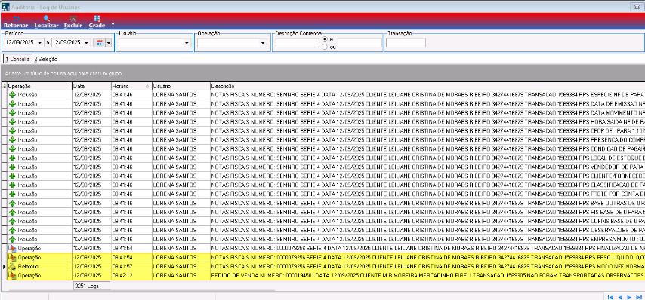Click the grid selector icon left of Operação header
The height and width of the screenshot is (300, 645).
pos(5,86)
